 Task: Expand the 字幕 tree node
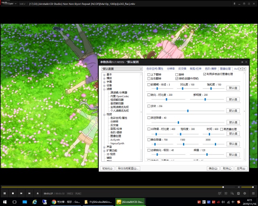pos(104,82)
